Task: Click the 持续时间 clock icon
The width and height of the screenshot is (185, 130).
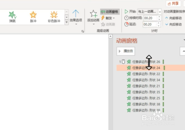Action: pos(127,18)
